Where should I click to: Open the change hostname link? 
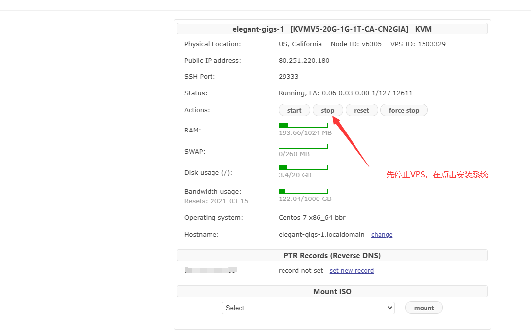point(382,235)
